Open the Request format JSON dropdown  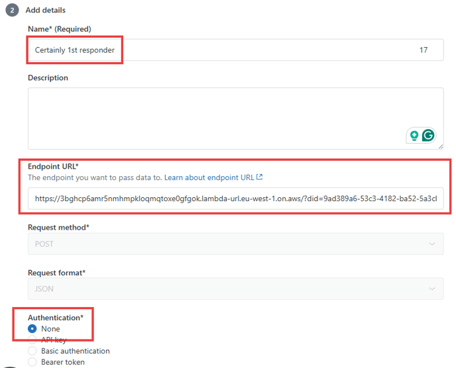(x=235, y=289)
